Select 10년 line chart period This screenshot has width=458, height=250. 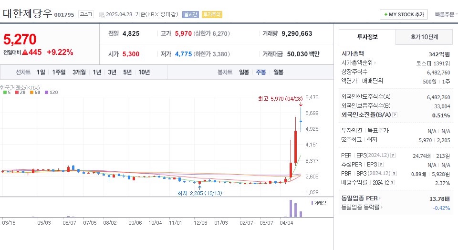[x=144, y=72]
